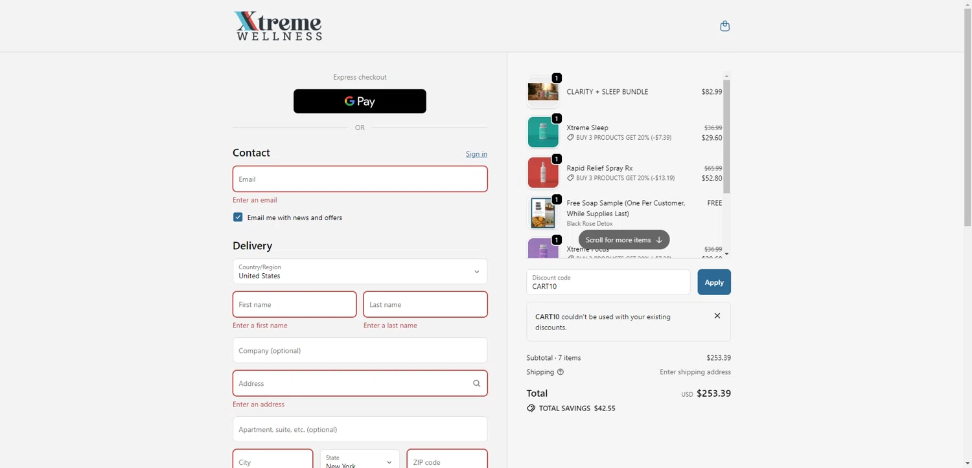Click the down arrow of the cart items scrollbar
The height and width of the screenshot is (468, 972).
pos(726,254)
